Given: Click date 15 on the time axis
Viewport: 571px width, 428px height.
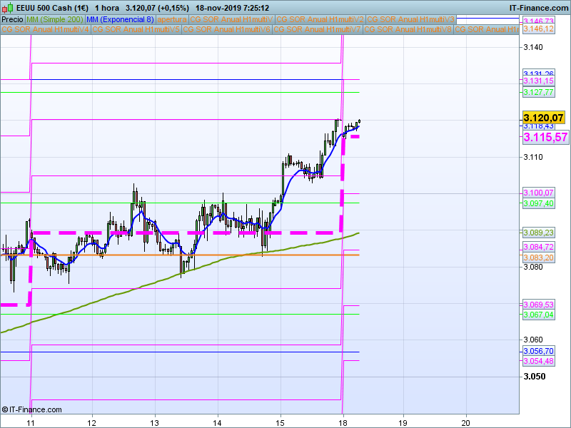Looking at the screenshot, I should pos(281,422).
